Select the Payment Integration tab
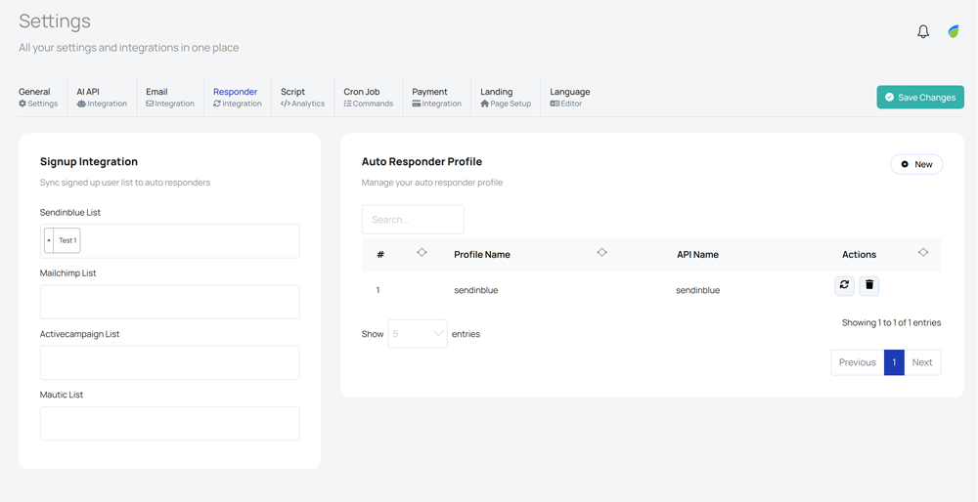 coord(436,97)
